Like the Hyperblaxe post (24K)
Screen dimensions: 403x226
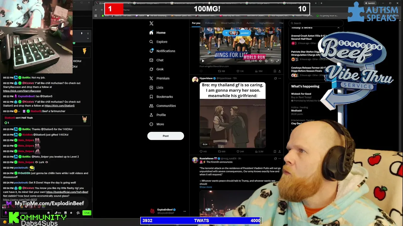click(240, 152)
